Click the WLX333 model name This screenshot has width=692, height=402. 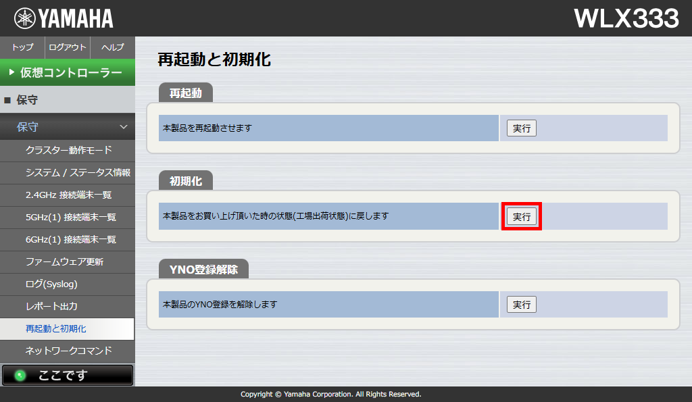coord(626,18)
